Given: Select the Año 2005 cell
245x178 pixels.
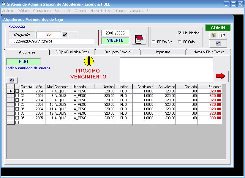Looking at the screenshot, I should point(39,118).
